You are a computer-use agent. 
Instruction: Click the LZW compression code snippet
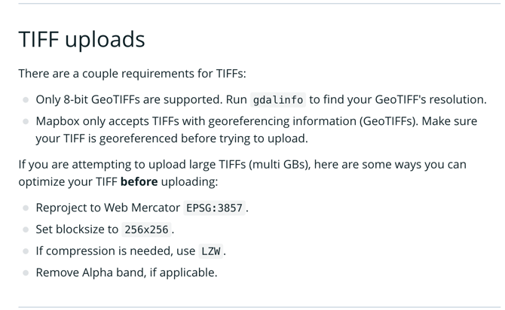pyautogui.click(x=211, y=251)
